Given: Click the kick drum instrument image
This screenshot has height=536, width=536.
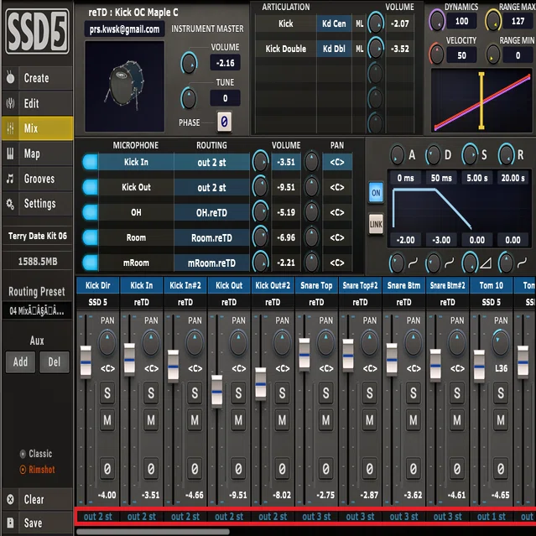Looking at the screenshot, I should (124, 86).
